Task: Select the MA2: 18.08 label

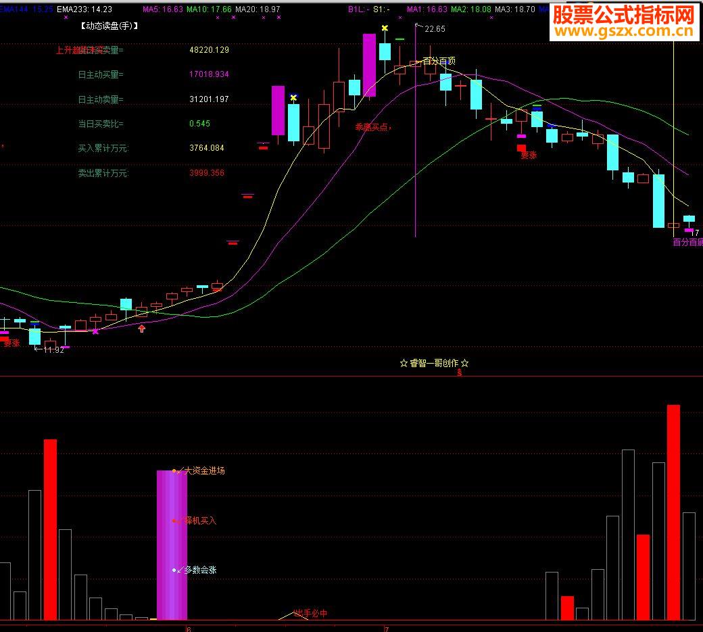Action: [x=470, y=9]
